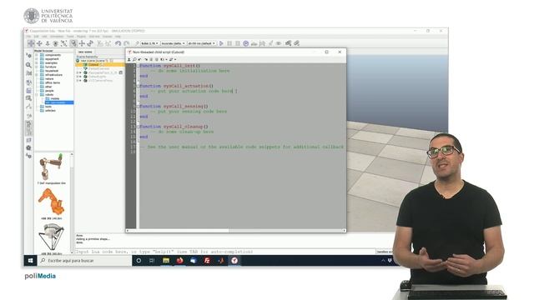Redo action in main toolbar
Screen dimensions: 534x300
click(126, 43)
